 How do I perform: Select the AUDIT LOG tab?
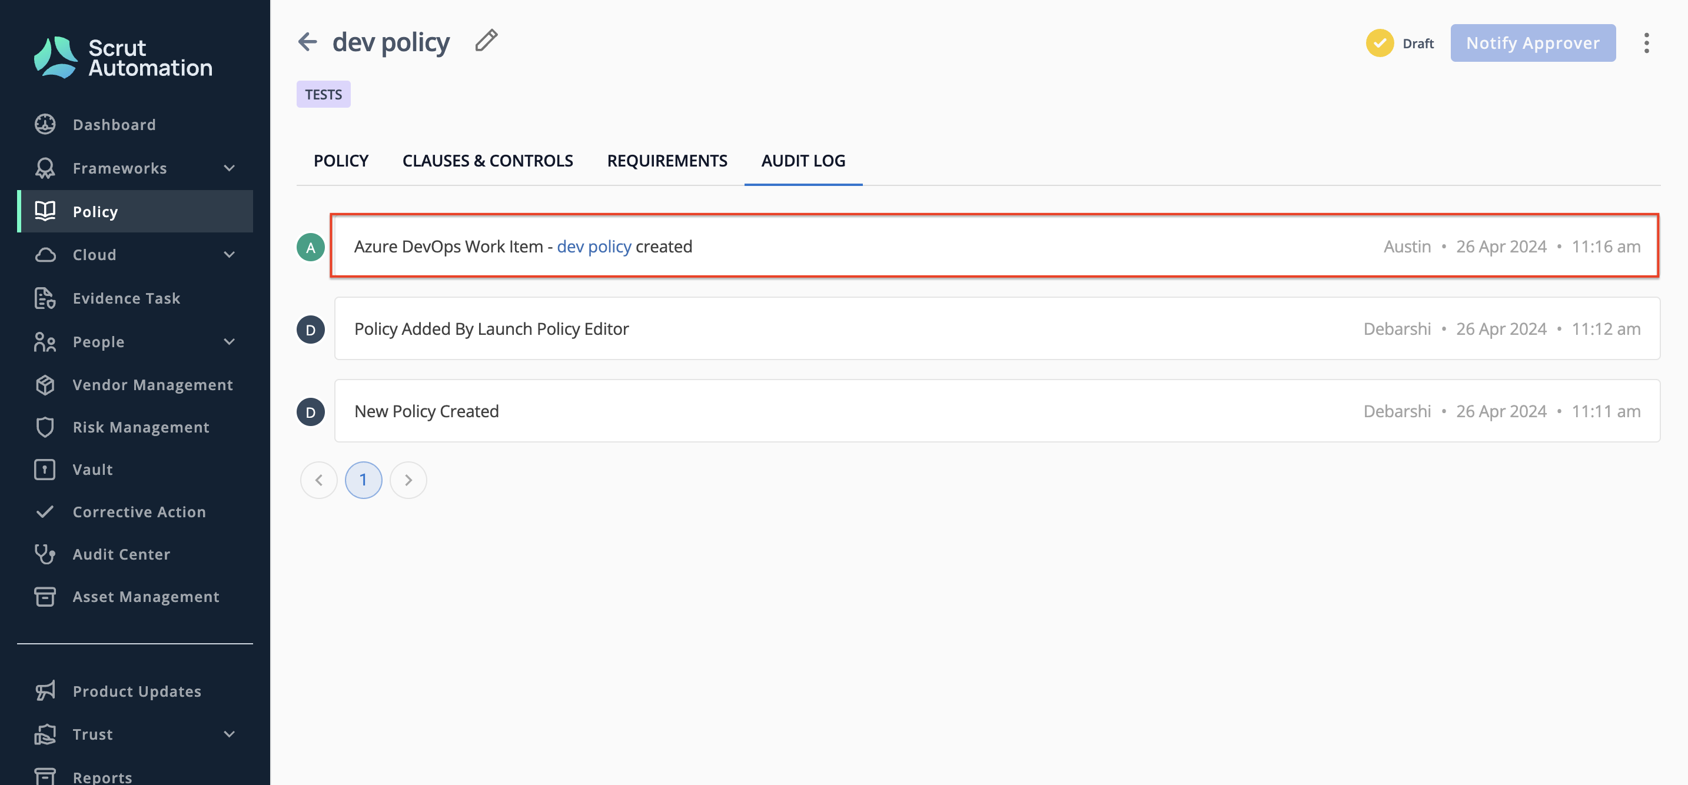point(803,161)
